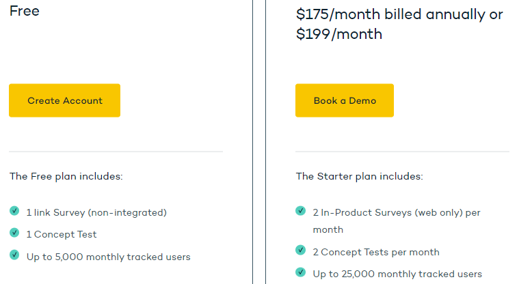This screenshot has height=284, width=519.
Task: Click checkmark icon beside 1 link Survey
Action: pyautogui.click(x=14, y=210)
